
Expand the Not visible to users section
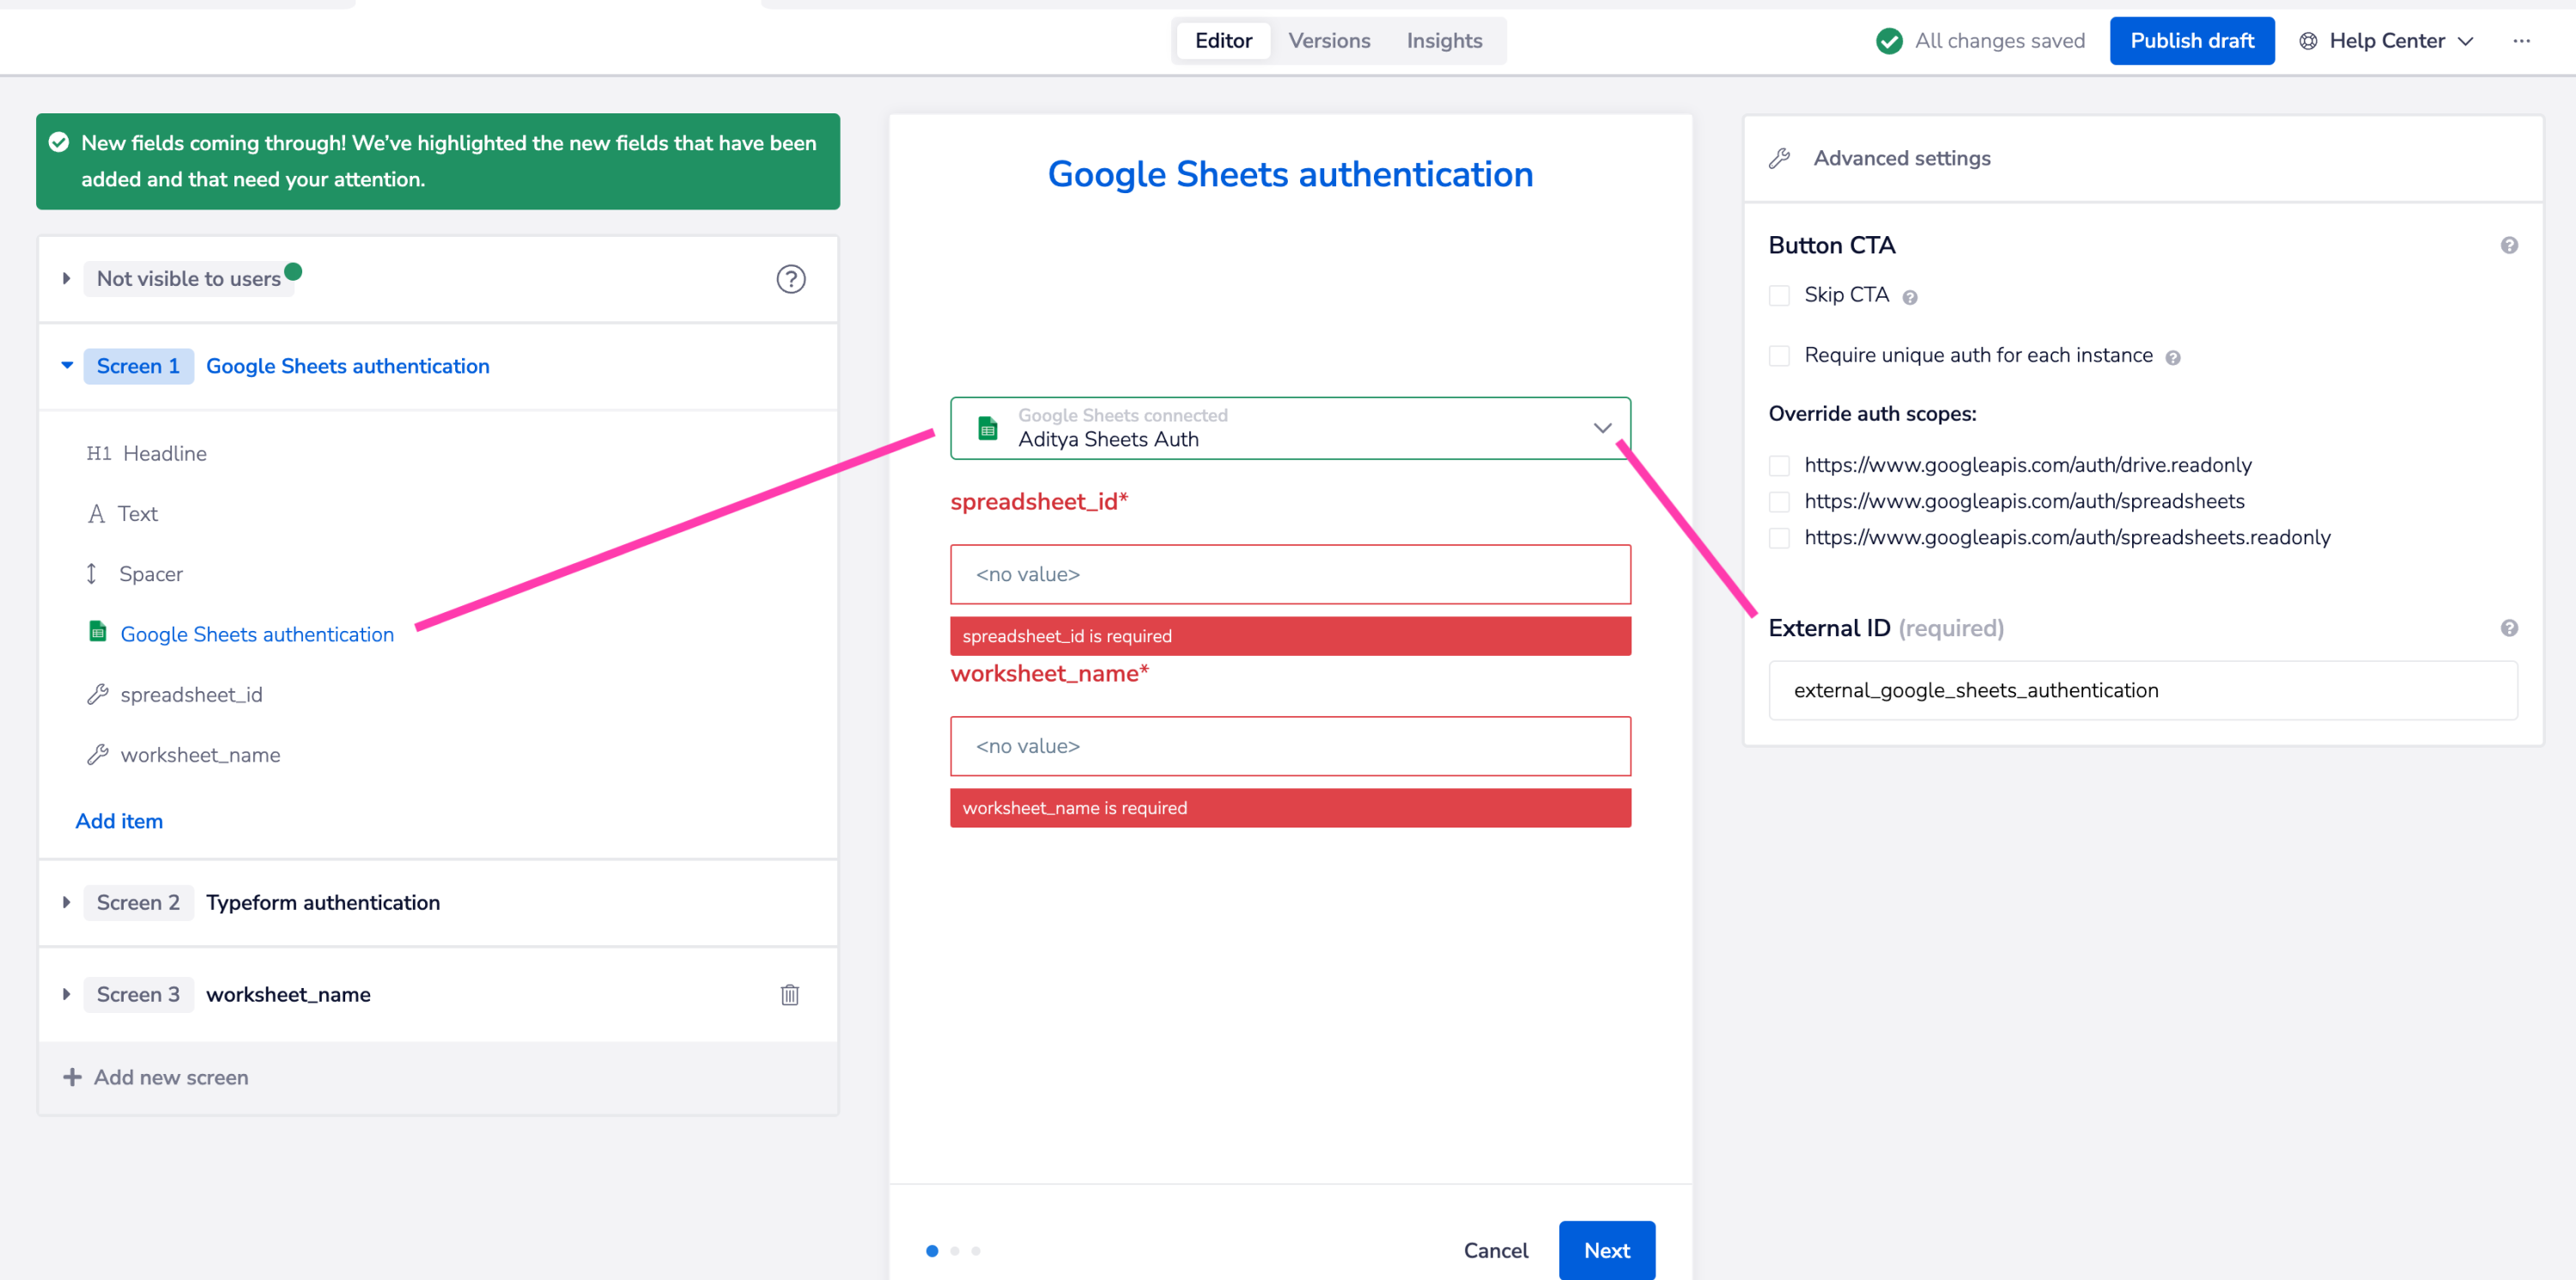click(x=66, y=278)
